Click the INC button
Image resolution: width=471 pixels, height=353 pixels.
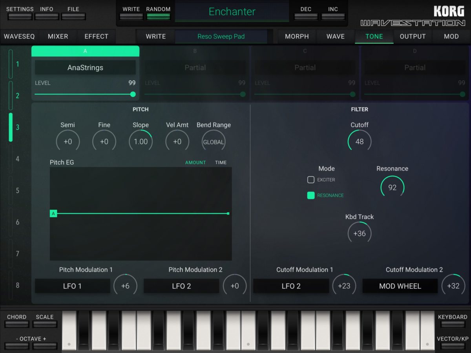coord(333,16)
